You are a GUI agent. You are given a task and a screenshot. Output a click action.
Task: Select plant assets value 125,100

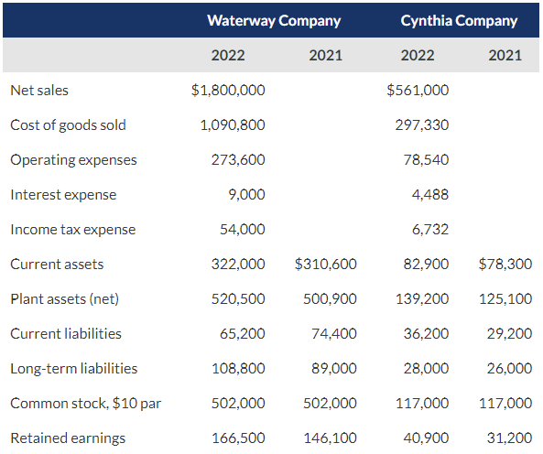[x=505, y=299]
